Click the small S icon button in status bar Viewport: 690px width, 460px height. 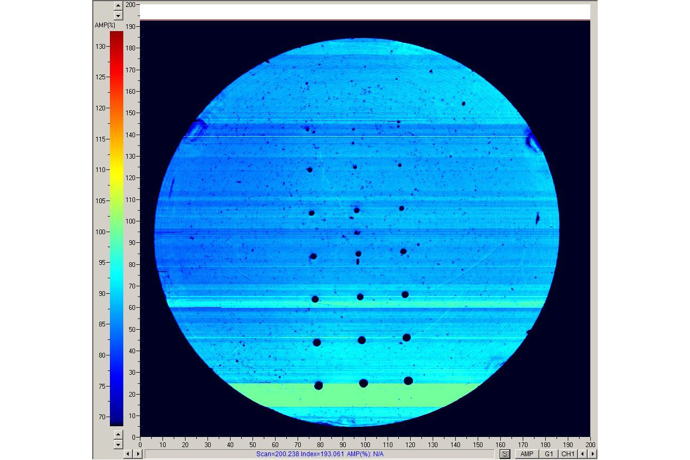(x=504, y=454)
